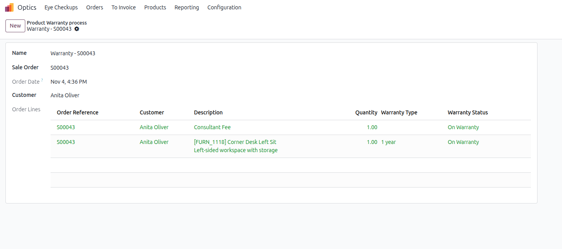This screenshot has height=249, width=562.
Task: Click the Optics app logo icon
Action: [x=9, y=7]
